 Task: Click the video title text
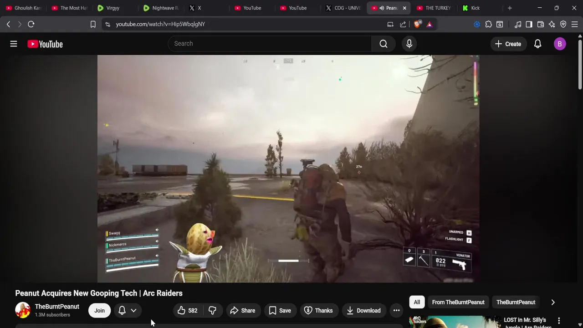[99, 293]
